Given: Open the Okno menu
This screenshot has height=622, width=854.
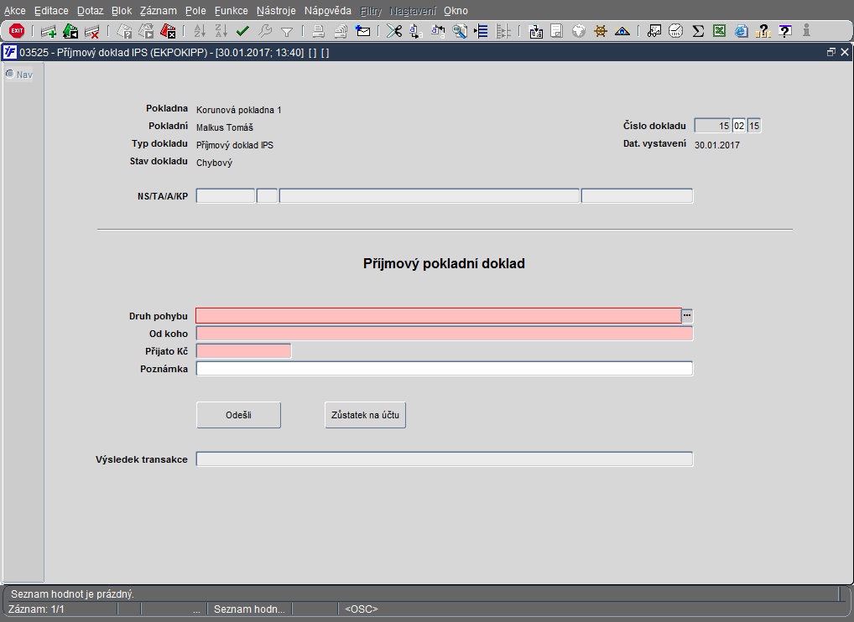Looking at the screenshot, I should [456, 10].
